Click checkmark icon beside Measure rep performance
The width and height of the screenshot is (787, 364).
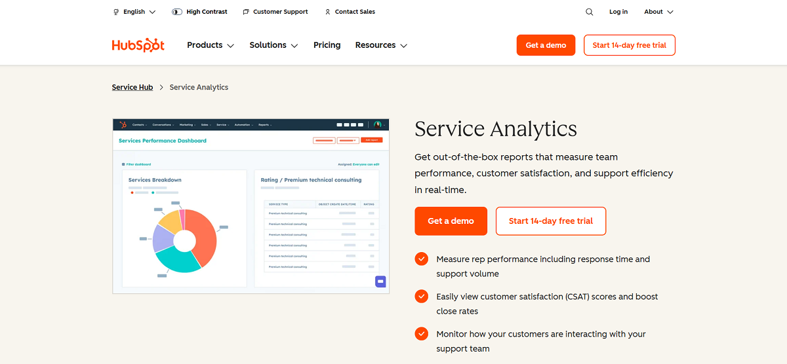(x=421, y=259)
